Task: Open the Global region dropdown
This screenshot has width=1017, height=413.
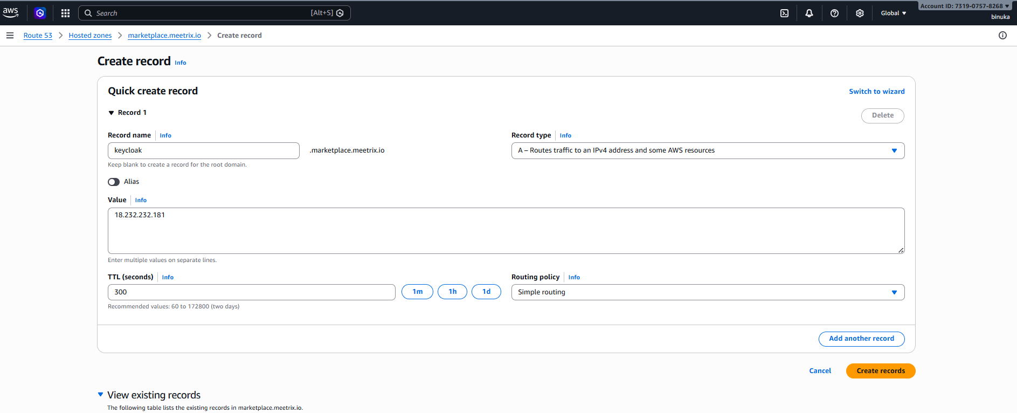Action: (894, 13)
